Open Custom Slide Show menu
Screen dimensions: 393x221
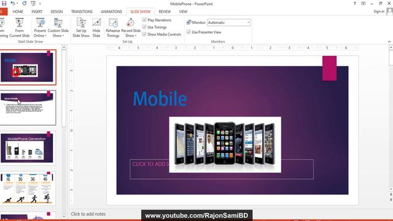pyautogui.click(x=58, y=28)
